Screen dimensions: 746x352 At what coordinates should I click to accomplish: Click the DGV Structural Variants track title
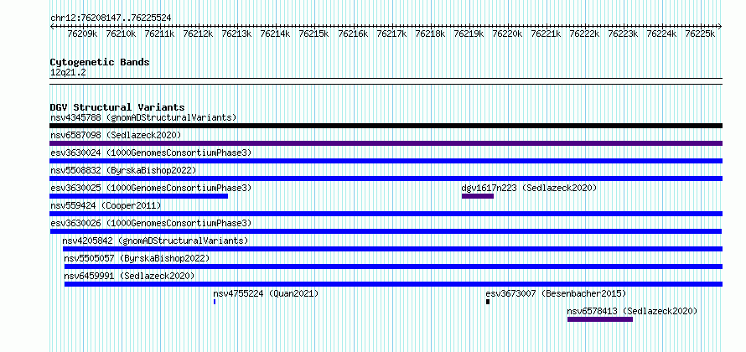[x=117, y=107]
